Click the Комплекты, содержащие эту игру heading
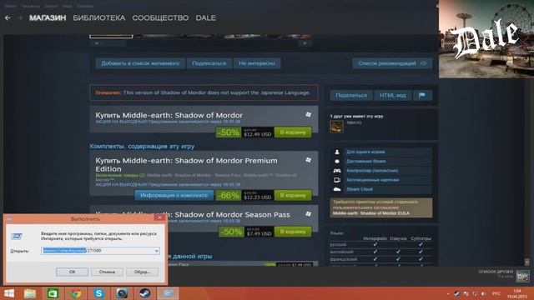 (142, 147)
